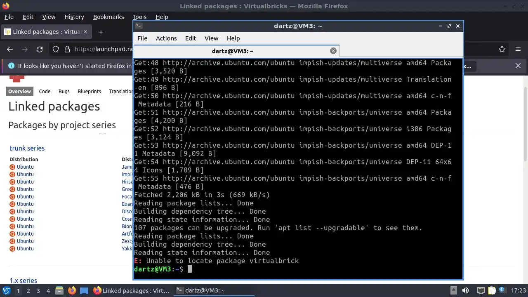Open the Firefox hamburger menu

[x=518, y=49]
